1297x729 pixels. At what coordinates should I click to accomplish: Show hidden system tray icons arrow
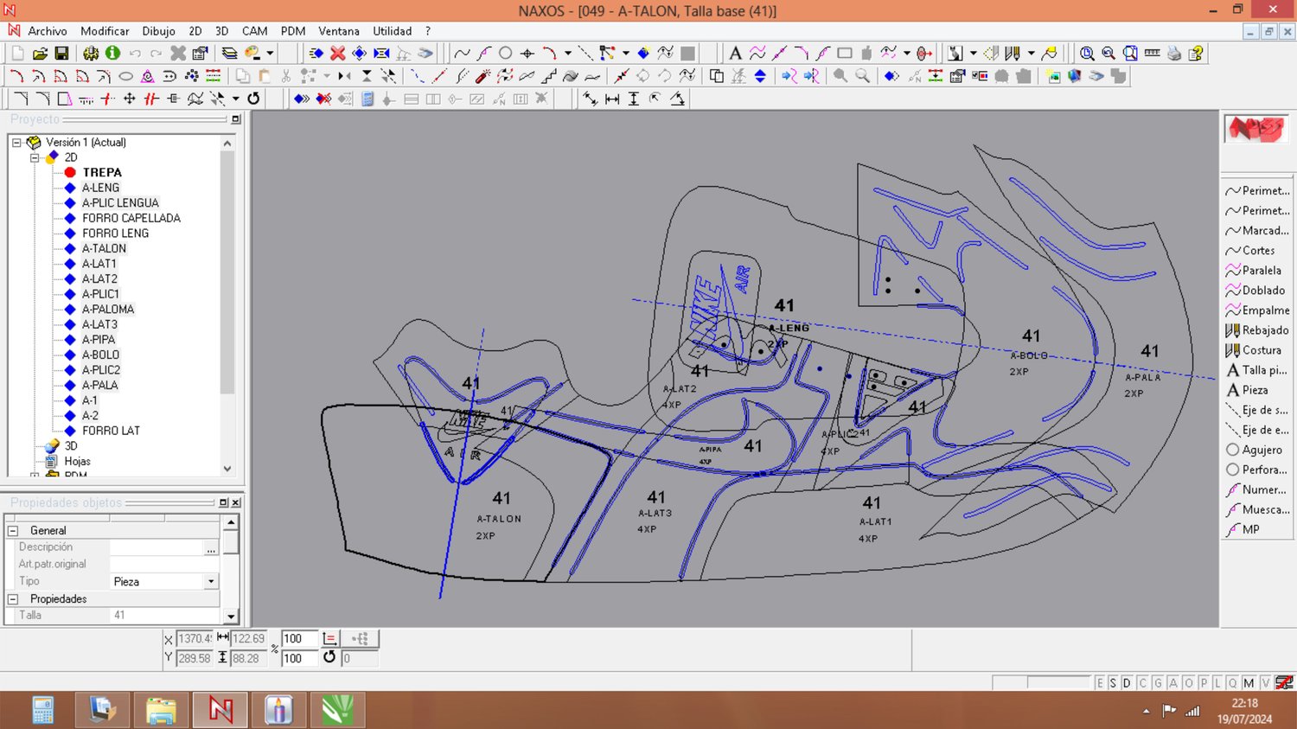coord(1147,711)
